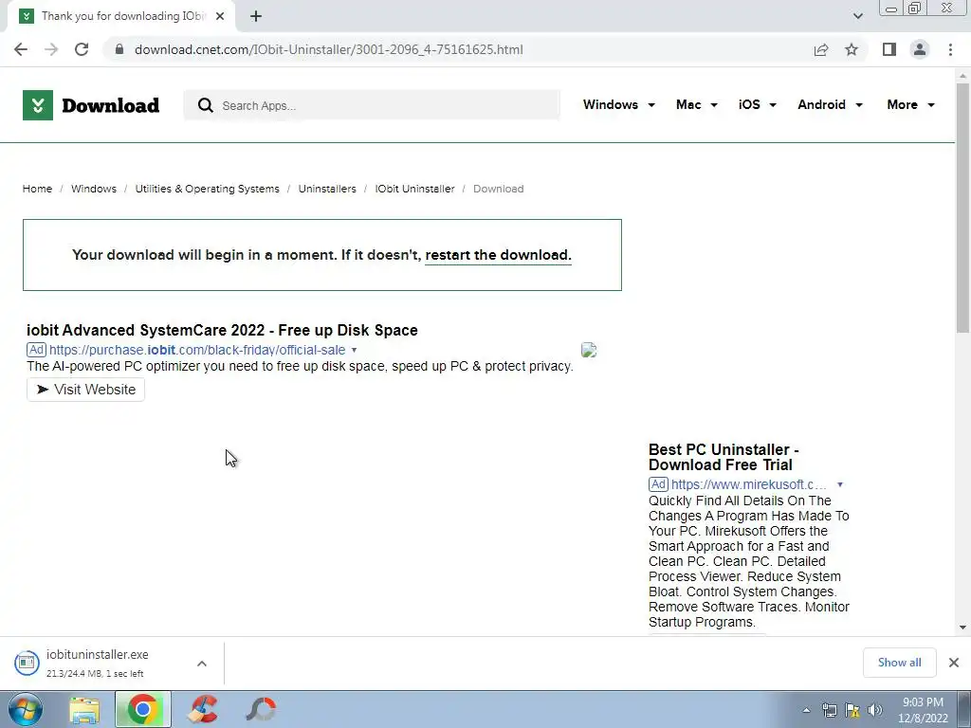
Task: Open the Chrome side panel
Action: pos(889,49)
